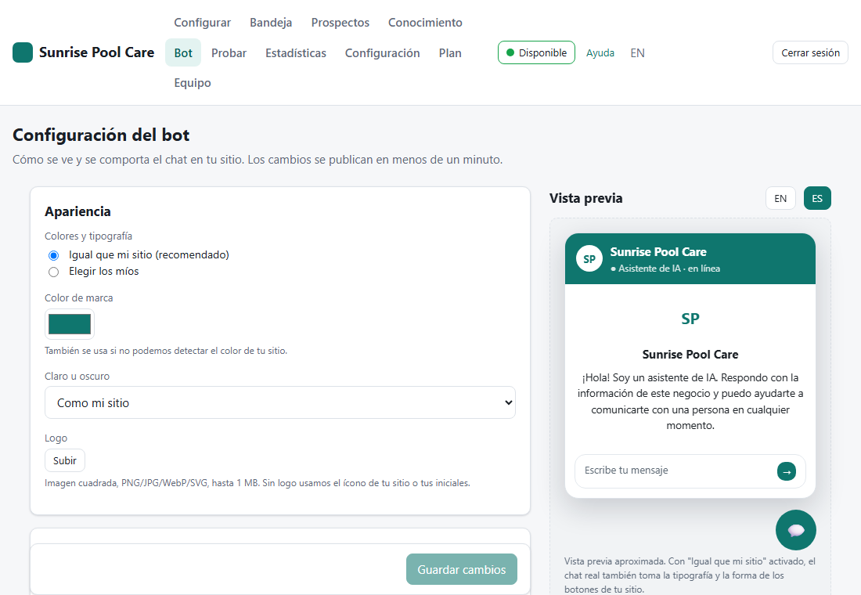
Task: Go to the Bandeja tab
Action: pyautogui.click(x=271, y=23)
